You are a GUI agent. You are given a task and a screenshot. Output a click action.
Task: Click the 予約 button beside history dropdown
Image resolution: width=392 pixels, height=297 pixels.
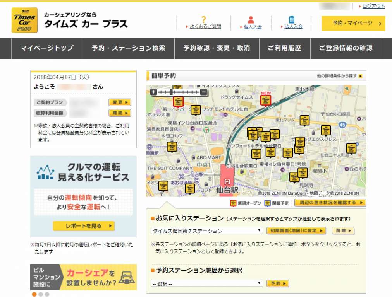tap(278, 283)
